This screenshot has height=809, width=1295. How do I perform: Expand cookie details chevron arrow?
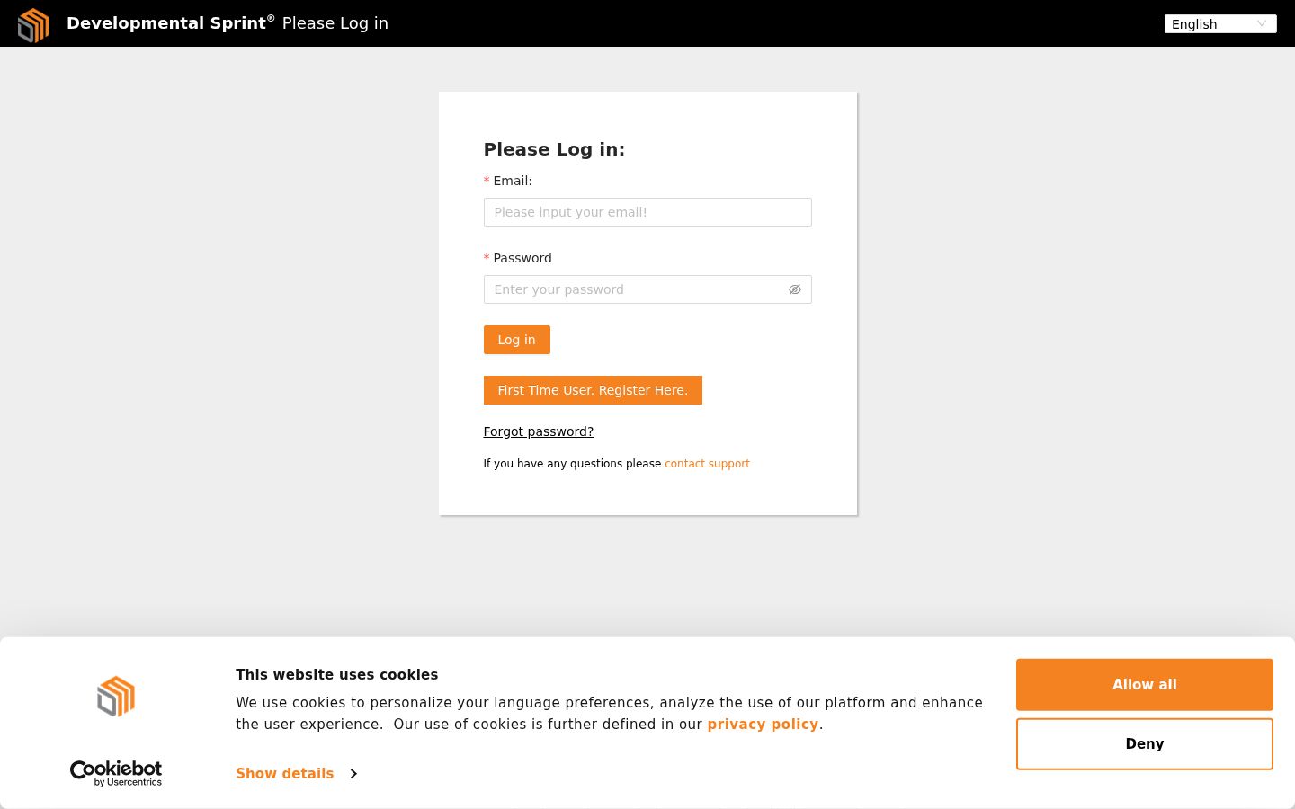353,774
